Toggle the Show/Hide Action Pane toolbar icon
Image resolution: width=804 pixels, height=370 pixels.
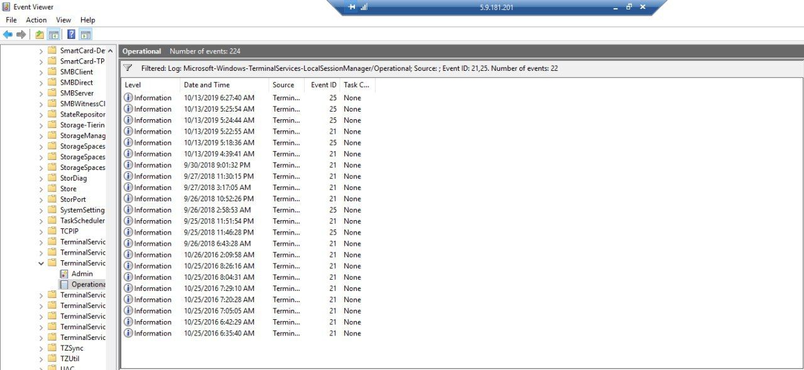click(x=86, y=34)
